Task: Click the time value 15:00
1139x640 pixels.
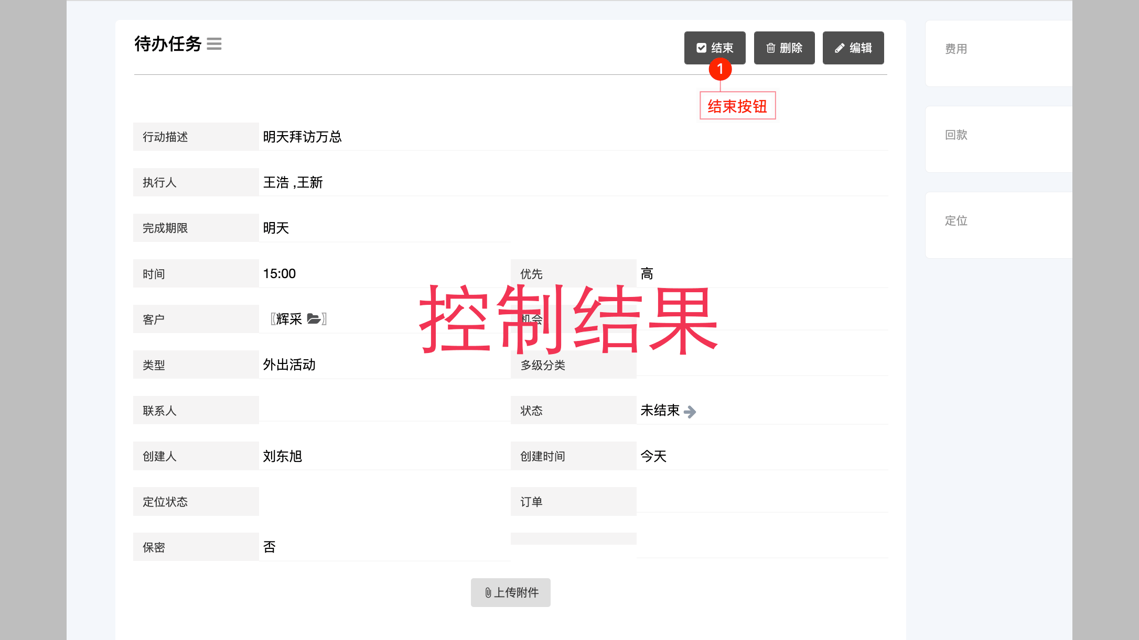Action: (x=280, y=273)
